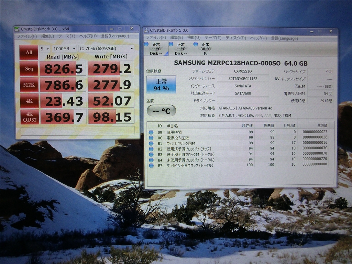Start the 4K QD32 benchmark test
Viewport: 352px width, 264px height.
point(30,117)
